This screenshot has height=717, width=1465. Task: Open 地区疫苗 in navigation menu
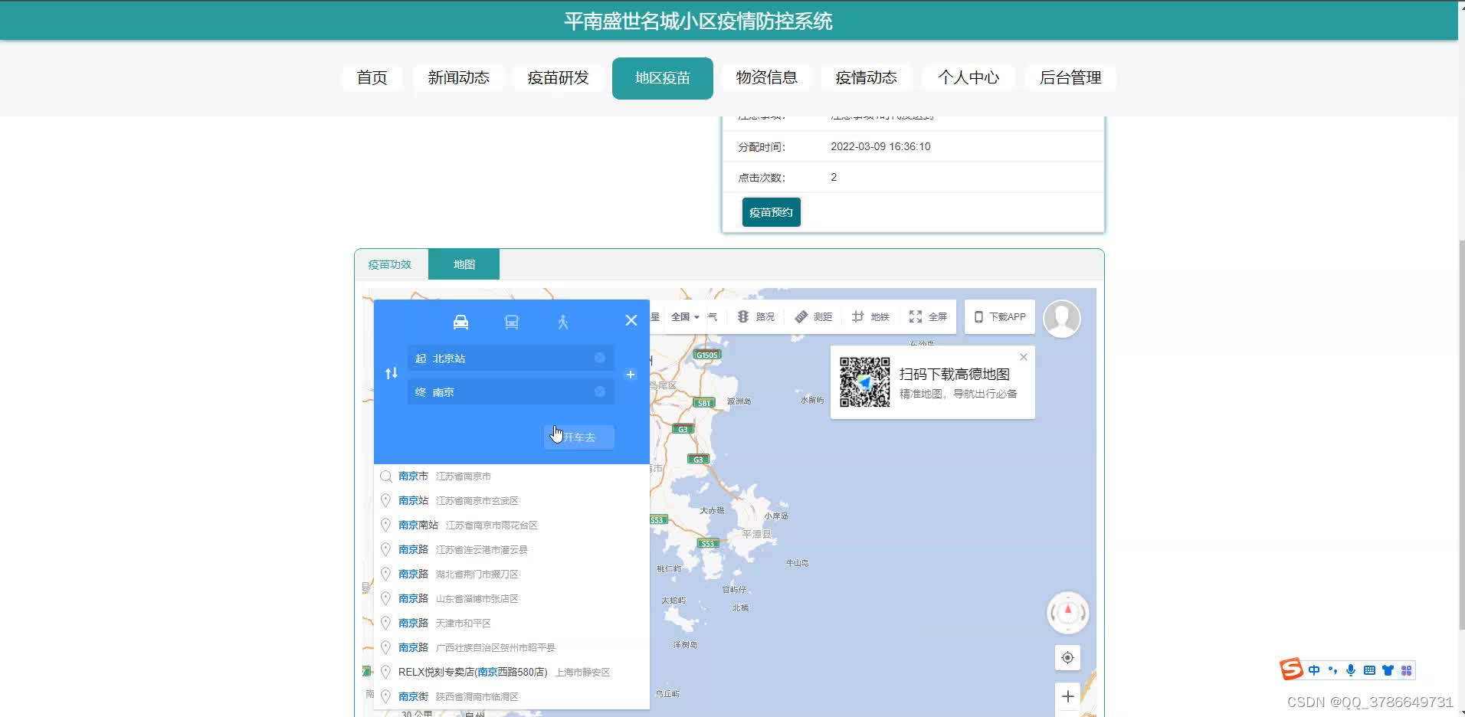coord(663,78)
